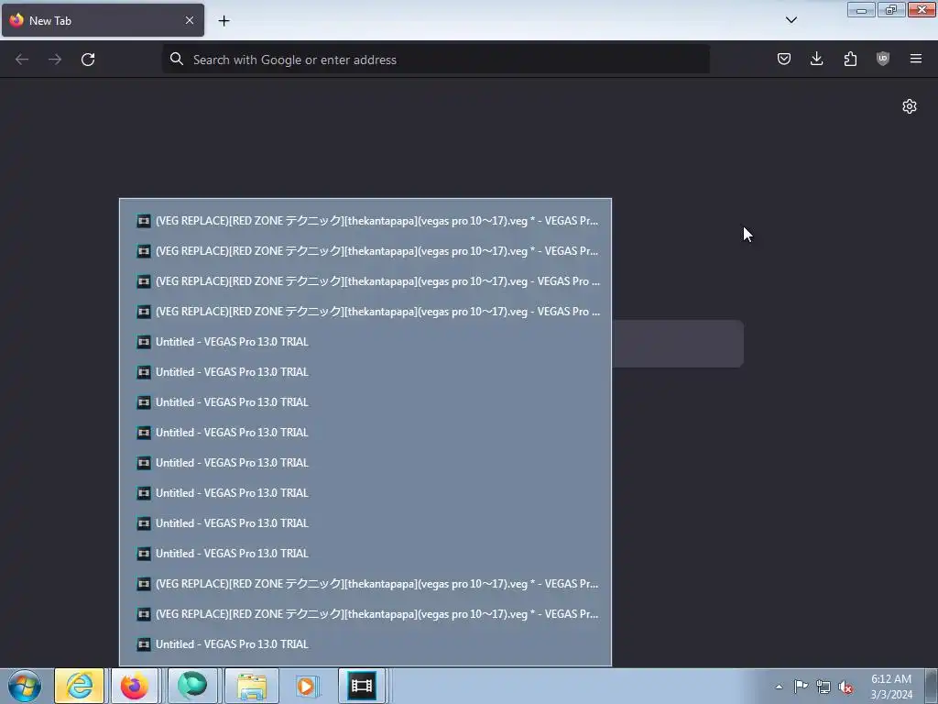Switch to Firefox in the taskbar
938x704 pixels.
[x=135, y=686]
